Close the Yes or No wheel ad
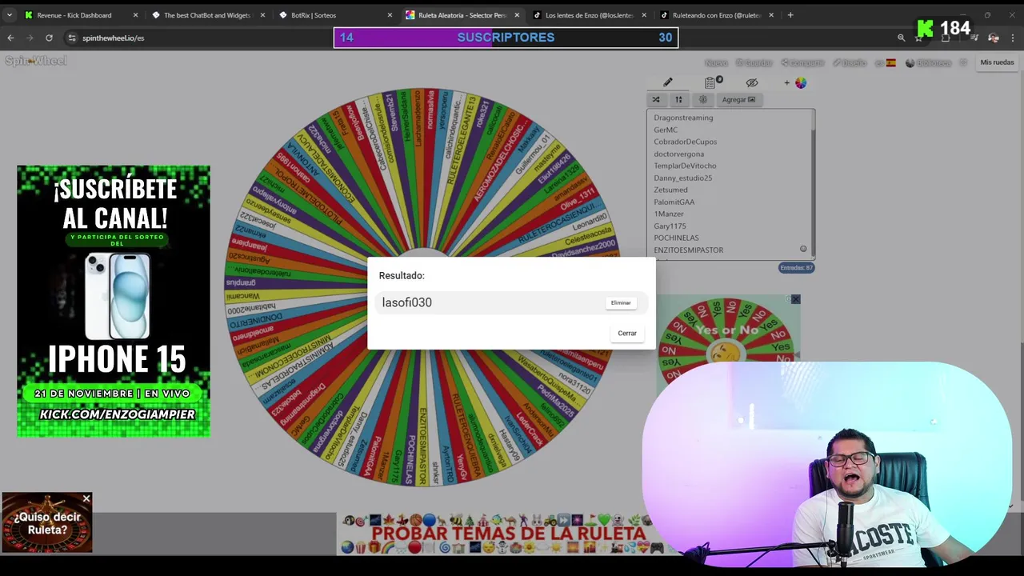 [x=795, y=299]
